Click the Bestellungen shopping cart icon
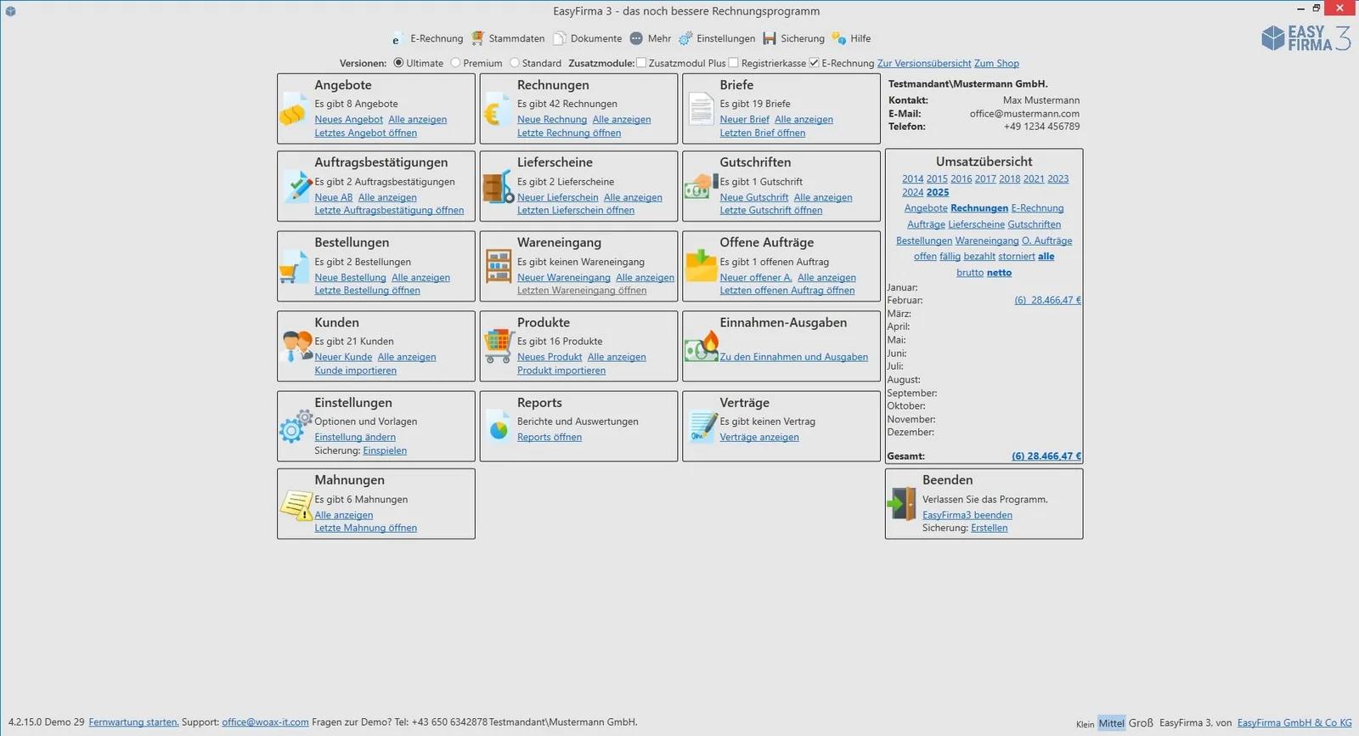The height and width of the screenshot is (736, 1359). 294,267
